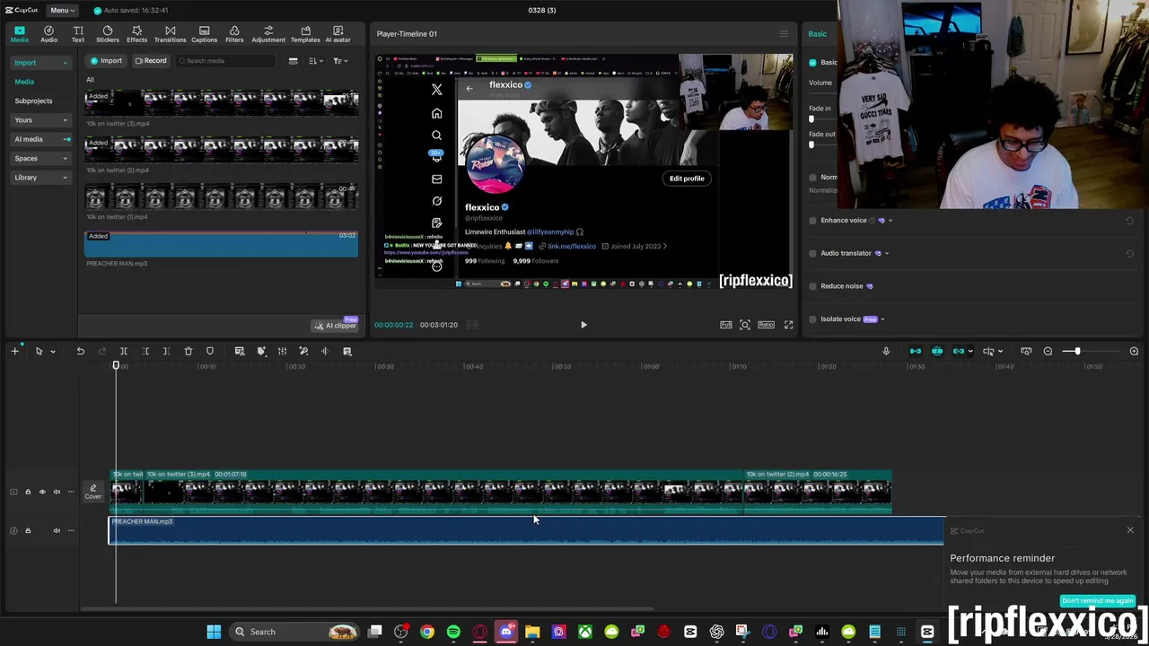Open Subprojects in the left sidebar

[33, 100]
